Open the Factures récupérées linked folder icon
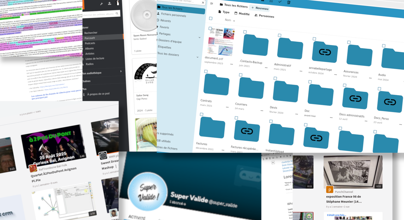Image resolution: width=404 pixels, height=220 pixels. pyautogui.click(x=247, y=131)
